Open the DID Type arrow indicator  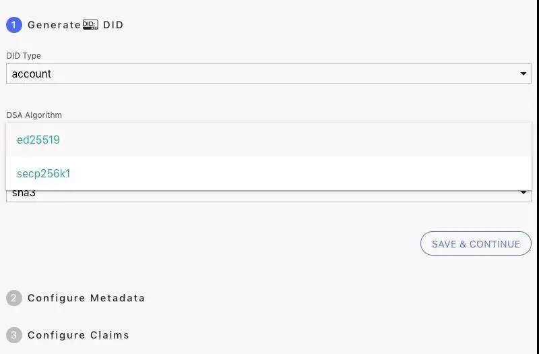524,73
